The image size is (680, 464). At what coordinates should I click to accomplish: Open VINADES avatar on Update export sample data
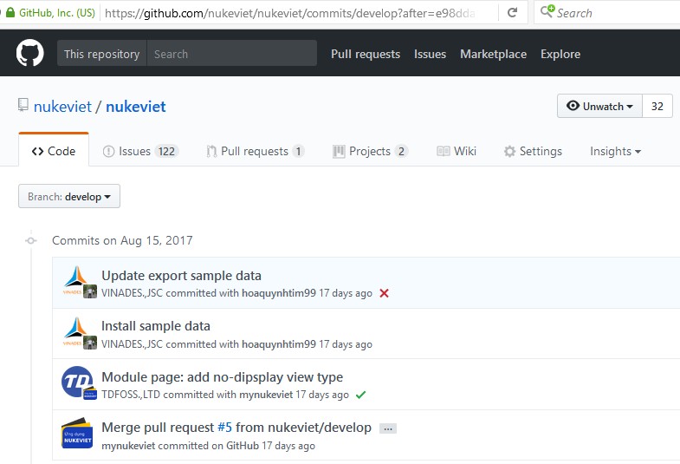tap(75, 280)
